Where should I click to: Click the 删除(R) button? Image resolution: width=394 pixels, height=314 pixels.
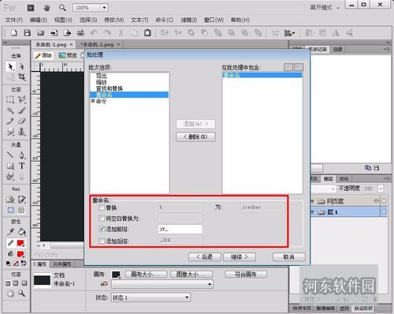(x=195, y=136)
